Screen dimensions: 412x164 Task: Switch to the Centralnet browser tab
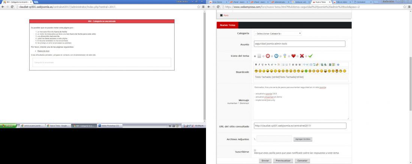[x=363, y=2]
